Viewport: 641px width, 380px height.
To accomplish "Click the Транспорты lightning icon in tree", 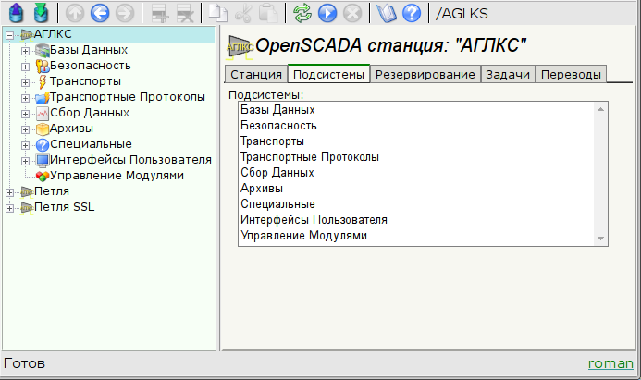I will [x=42, y=81].
